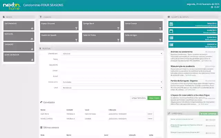This screenshot has width=221, height=138.
Task: Focus the Nome input field
Action: (112, 59)
